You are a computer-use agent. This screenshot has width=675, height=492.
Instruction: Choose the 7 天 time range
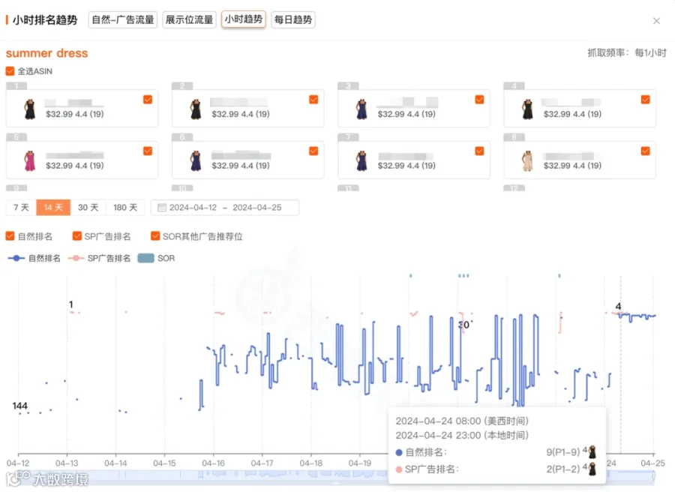pos(21,208)
